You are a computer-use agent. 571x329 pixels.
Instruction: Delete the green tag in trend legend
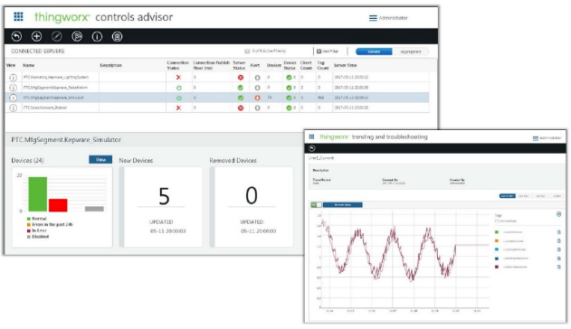pyautogui.click(x=559, y=232)
